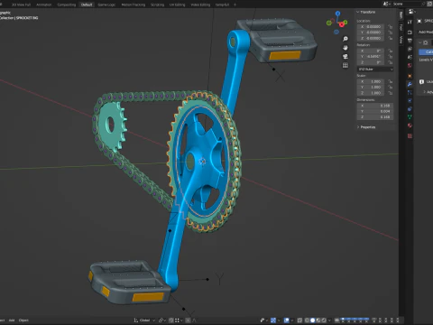The height and width of the screenshot is (325, 433).
Task: Open the Material properties tab icon
Action: click(x=410, y=125)
